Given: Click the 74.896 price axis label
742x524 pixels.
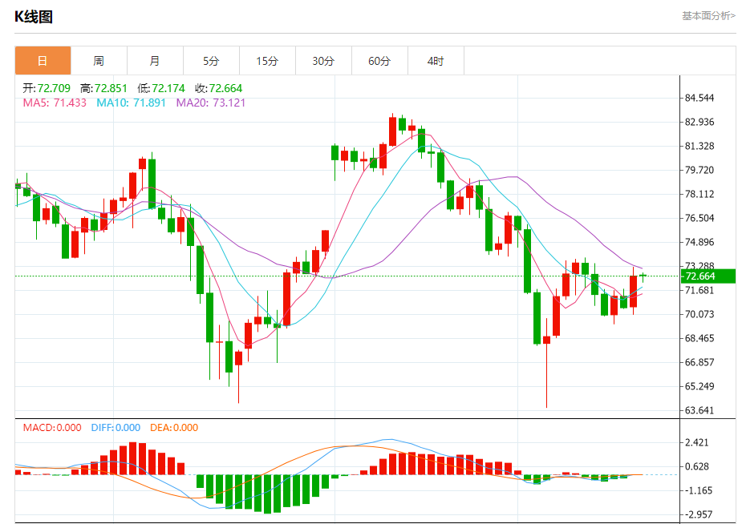Looking at the screenshot, I should coord(699,242).
